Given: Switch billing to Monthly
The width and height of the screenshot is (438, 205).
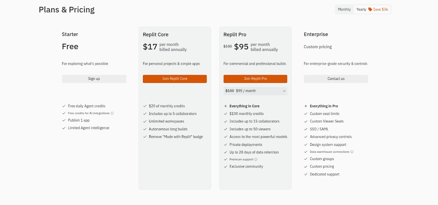Looking at the screenshot, I should [x=344, y=9].
